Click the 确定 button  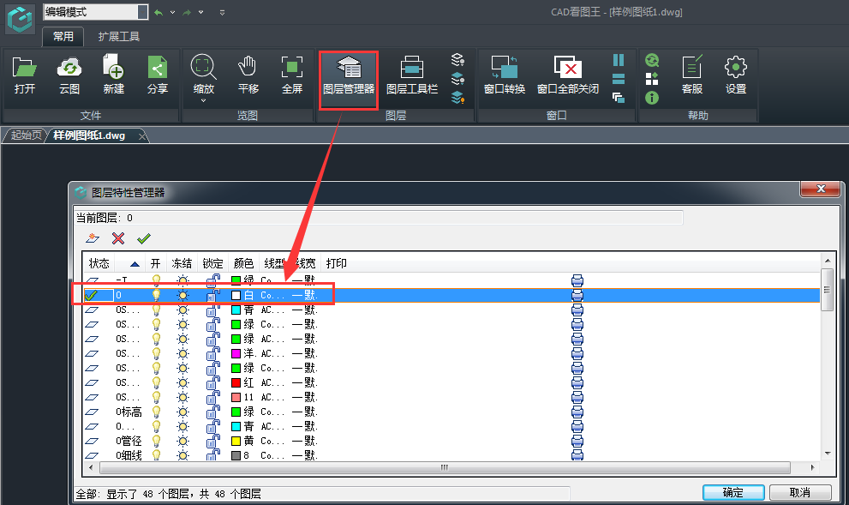732,492
